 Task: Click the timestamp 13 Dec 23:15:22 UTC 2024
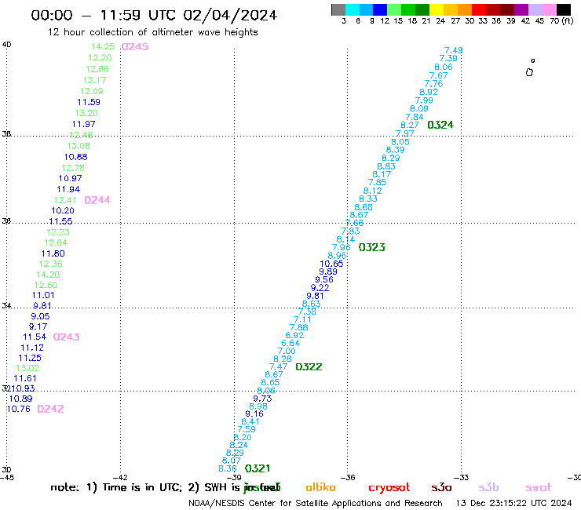pos(513,504)
